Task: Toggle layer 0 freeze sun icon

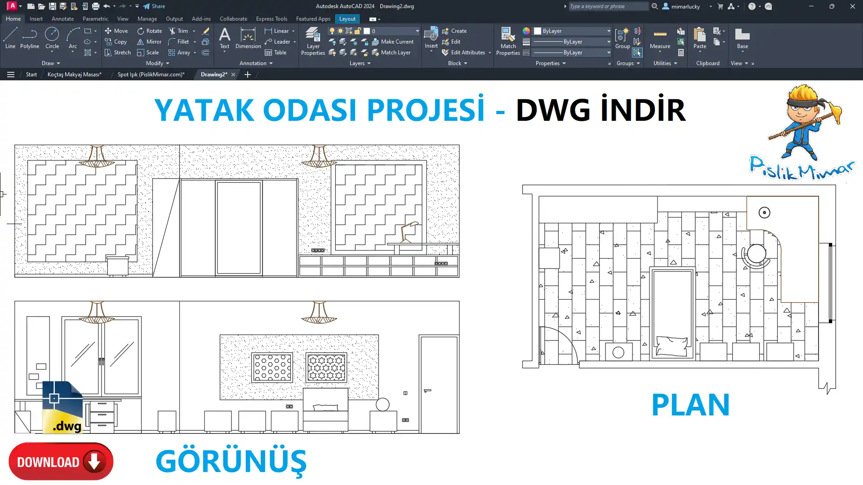Action: [340, 31]
